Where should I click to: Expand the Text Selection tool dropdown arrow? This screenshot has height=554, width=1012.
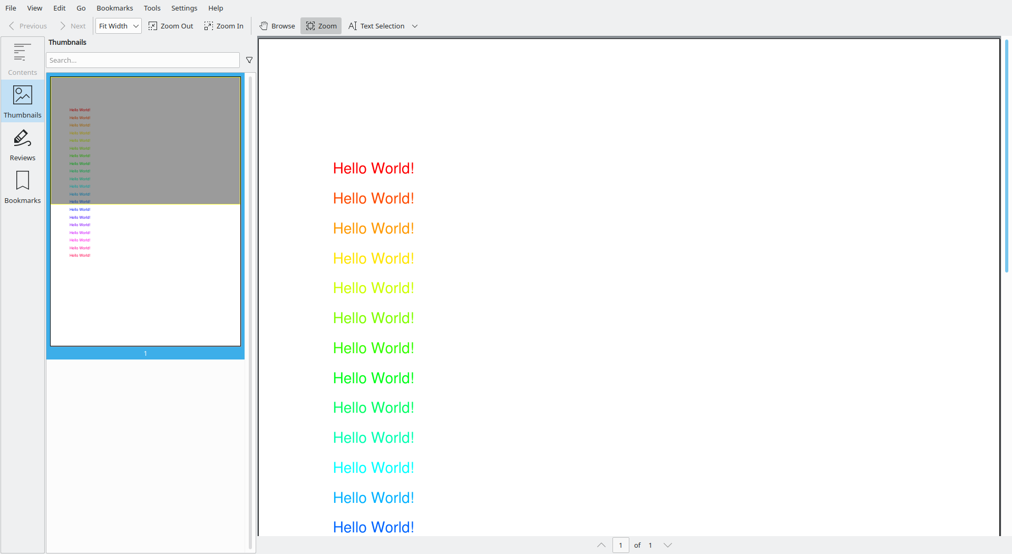(x=415, y=26)
